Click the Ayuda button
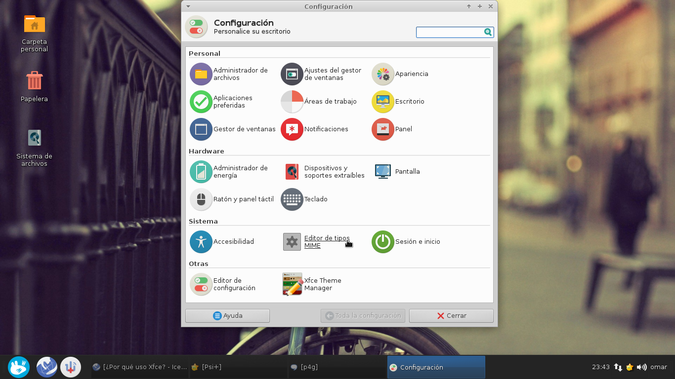Screen dimensions: 675x379 (227, 316)
